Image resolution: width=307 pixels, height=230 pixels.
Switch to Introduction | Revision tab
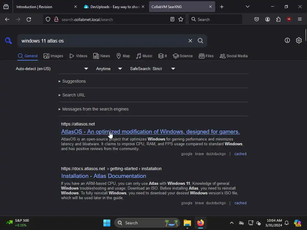[43, 7]
